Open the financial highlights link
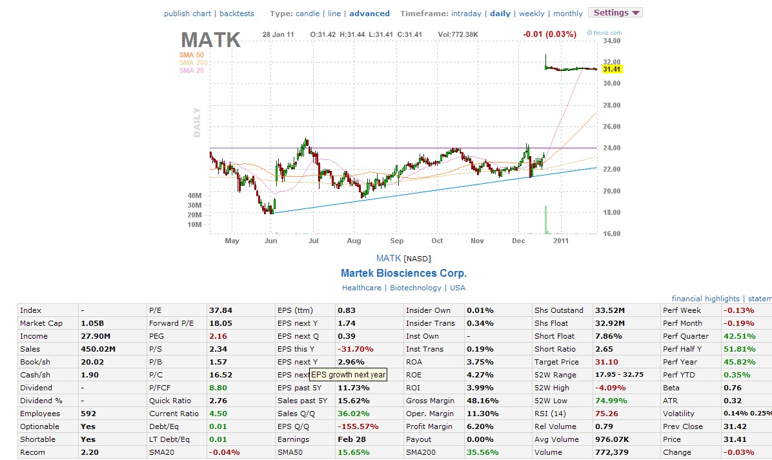Viewport: 772px width, 460px height. point(706,299)
